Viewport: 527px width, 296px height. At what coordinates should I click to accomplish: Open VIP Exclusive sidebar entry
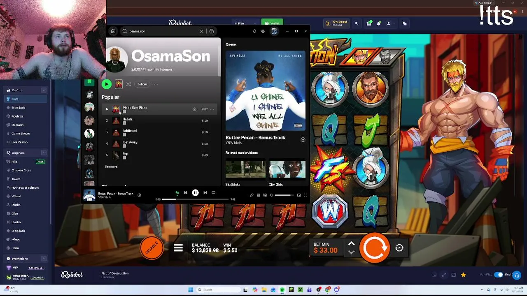(x=25, y=268)
